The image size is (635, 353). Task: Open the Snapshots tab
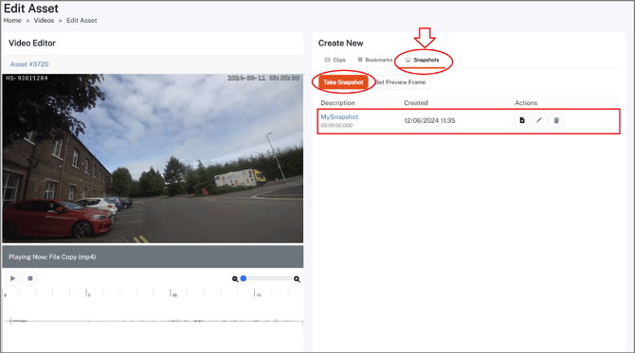[x=422, y=60]
